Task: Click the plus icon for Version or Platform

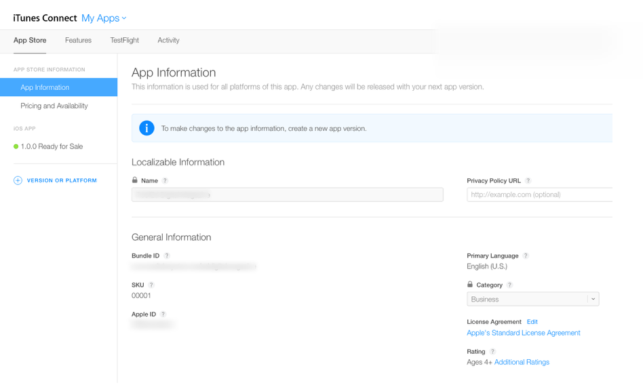Action: tap(18, 180)
